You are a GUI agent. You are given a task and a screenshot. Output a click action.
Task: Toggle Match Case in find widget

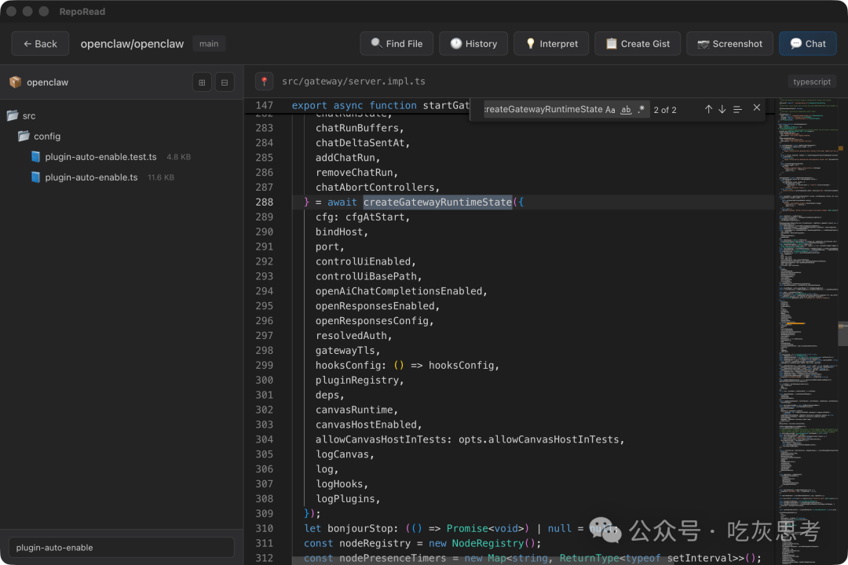coord(610,110)
